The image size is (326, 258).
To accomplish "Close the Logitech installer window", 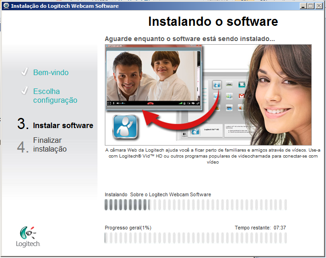I will (x=320, y=6).
